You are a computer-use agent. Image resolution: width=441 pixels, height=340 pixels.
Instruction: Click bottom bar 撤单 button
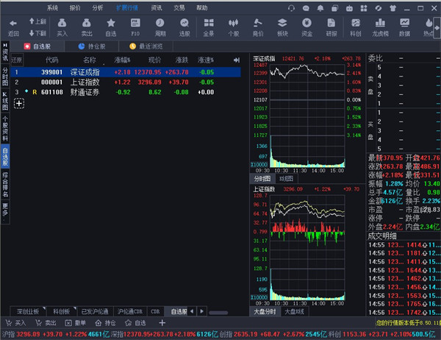(x=76, y=323)
